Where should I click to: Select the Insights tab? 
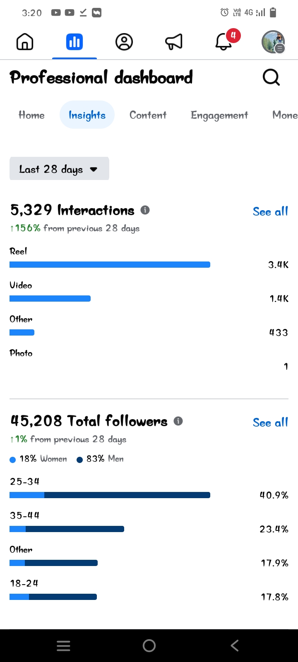87,115
